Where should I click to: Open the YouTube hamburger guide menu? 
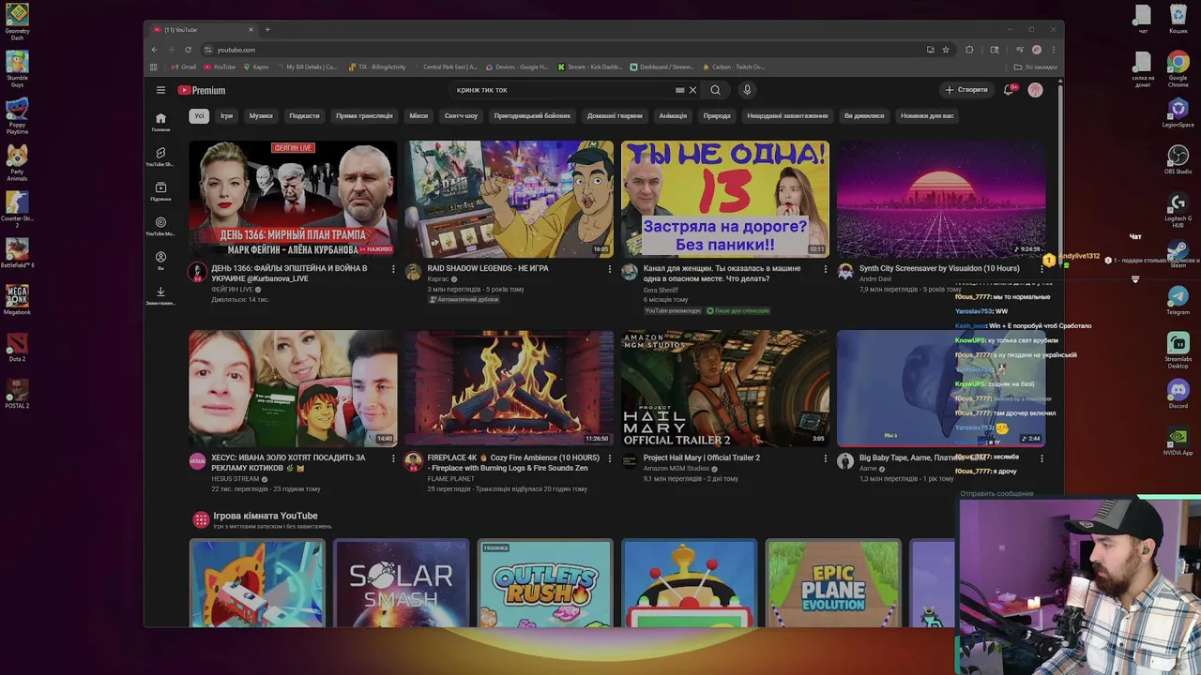pyautogui.click(x=160, y=90)
